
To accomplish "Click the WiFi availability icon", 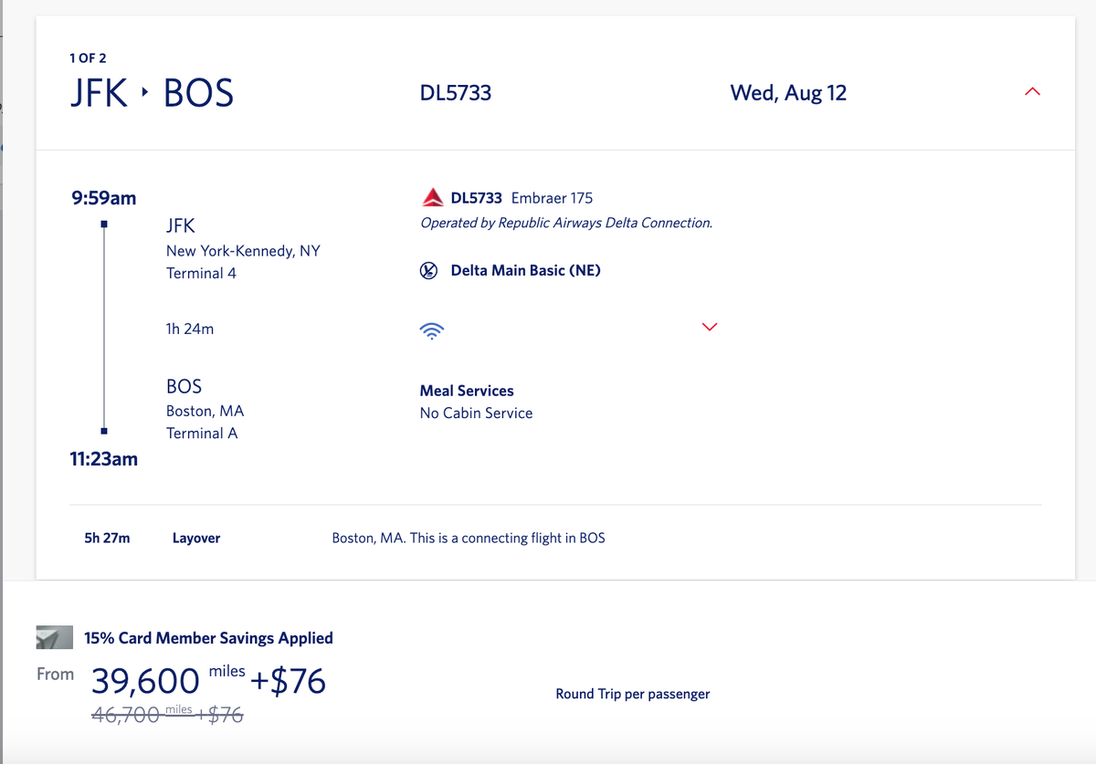I will [x=432, y=330].
